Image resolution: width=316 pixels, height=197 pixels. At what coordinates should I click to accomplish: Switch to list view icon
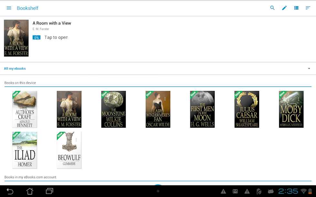296,8
